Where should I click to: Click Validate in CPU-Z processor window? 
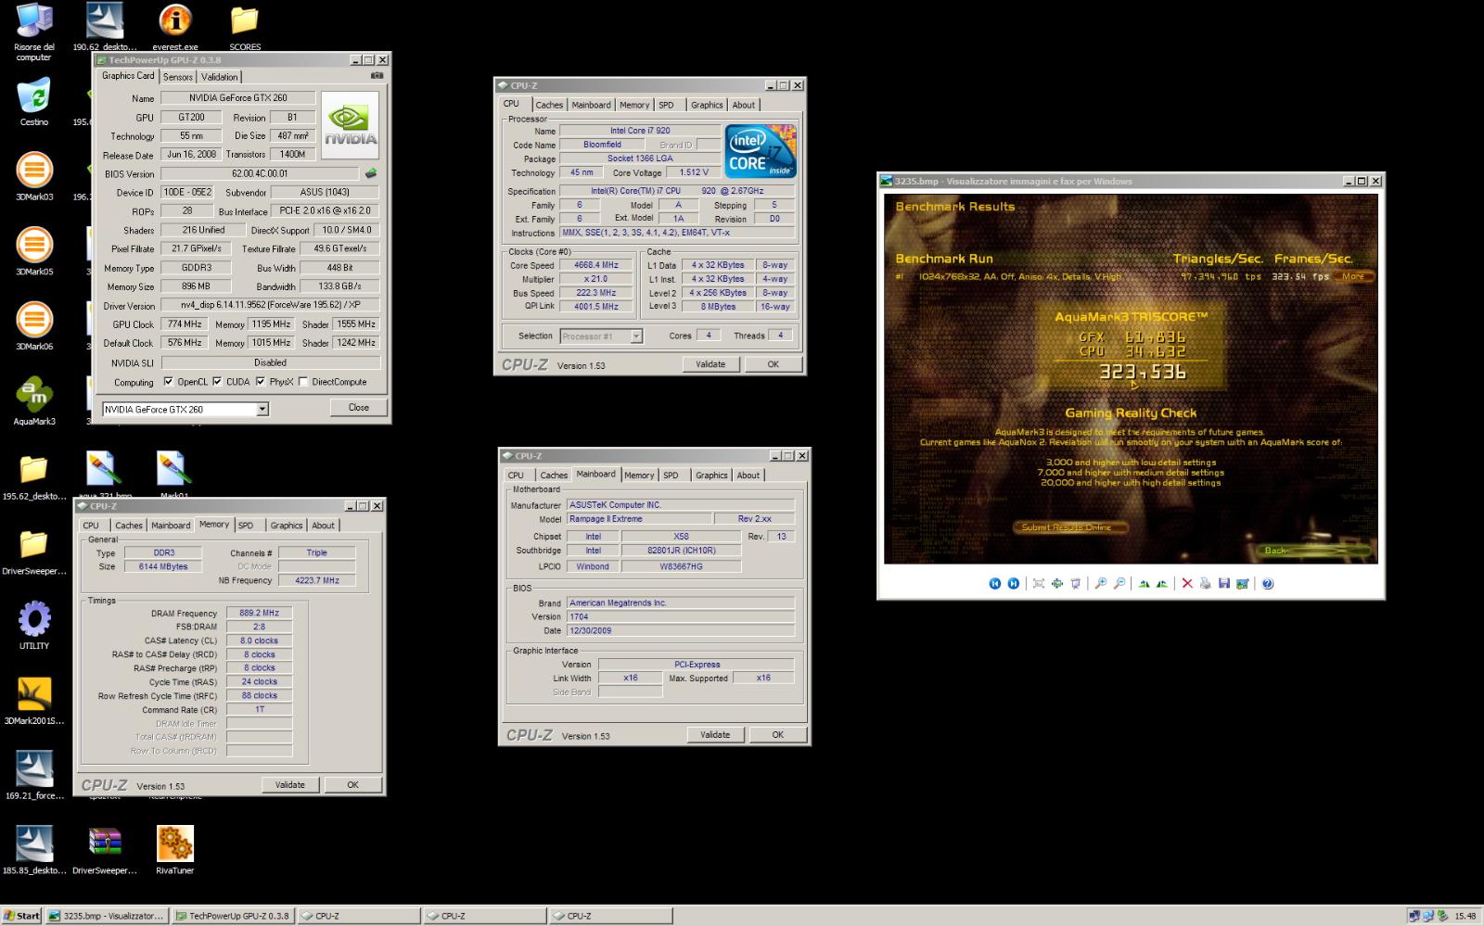(710, 364)
